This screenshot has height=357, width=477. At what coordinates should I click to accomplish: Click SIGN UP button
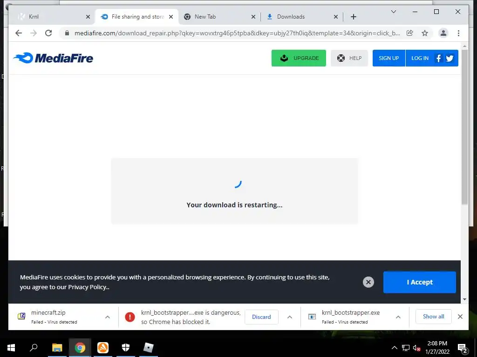coord(389,58)
